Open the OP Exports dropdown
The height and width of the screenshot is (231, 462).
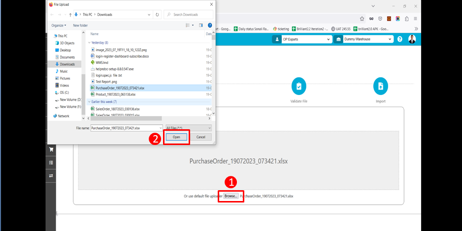coord(300,39)
